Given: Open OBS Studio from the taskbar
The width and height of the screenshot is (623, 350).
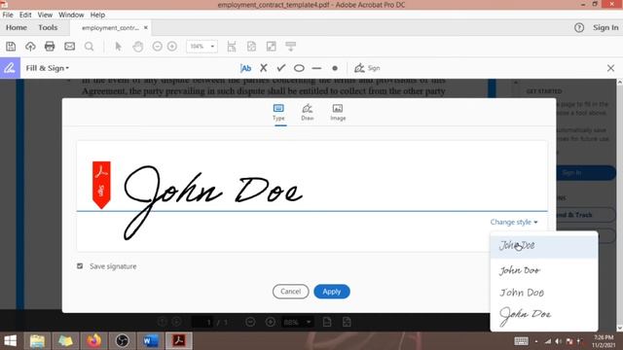Looking at the screenshot, I should pyautogui.click(x=122, y=340).
